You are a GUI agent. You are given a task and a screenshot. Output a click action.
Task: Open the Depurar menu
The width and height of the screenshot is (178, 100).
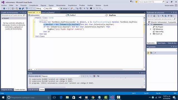click(x=43, y=5)
